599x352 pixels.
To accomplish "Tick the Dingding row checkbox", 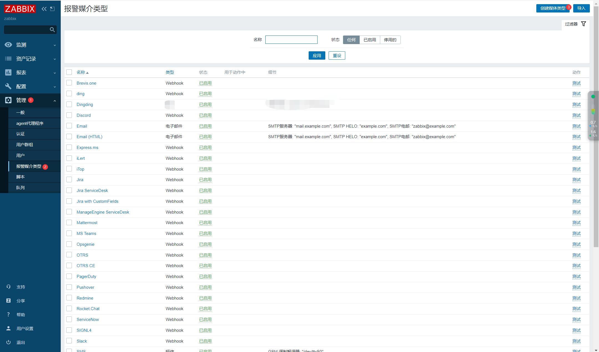I will pyautogui.click(x=69, y=104).
